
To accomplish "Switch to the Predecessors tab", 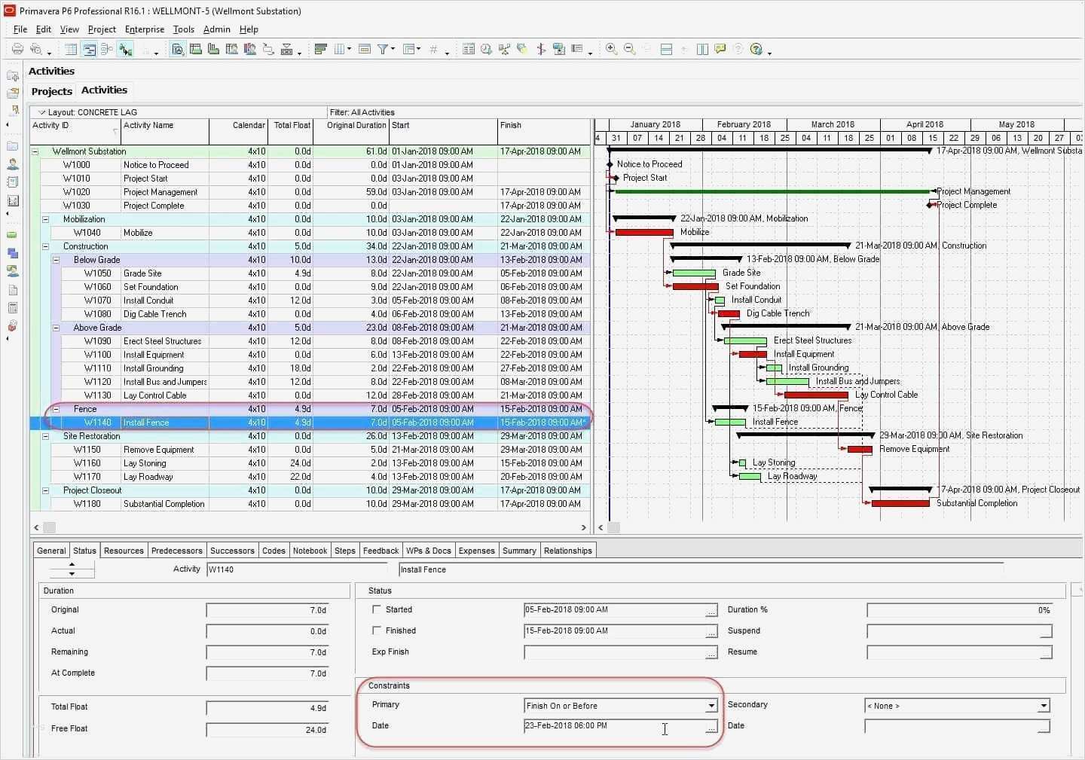I will [176, 551].
